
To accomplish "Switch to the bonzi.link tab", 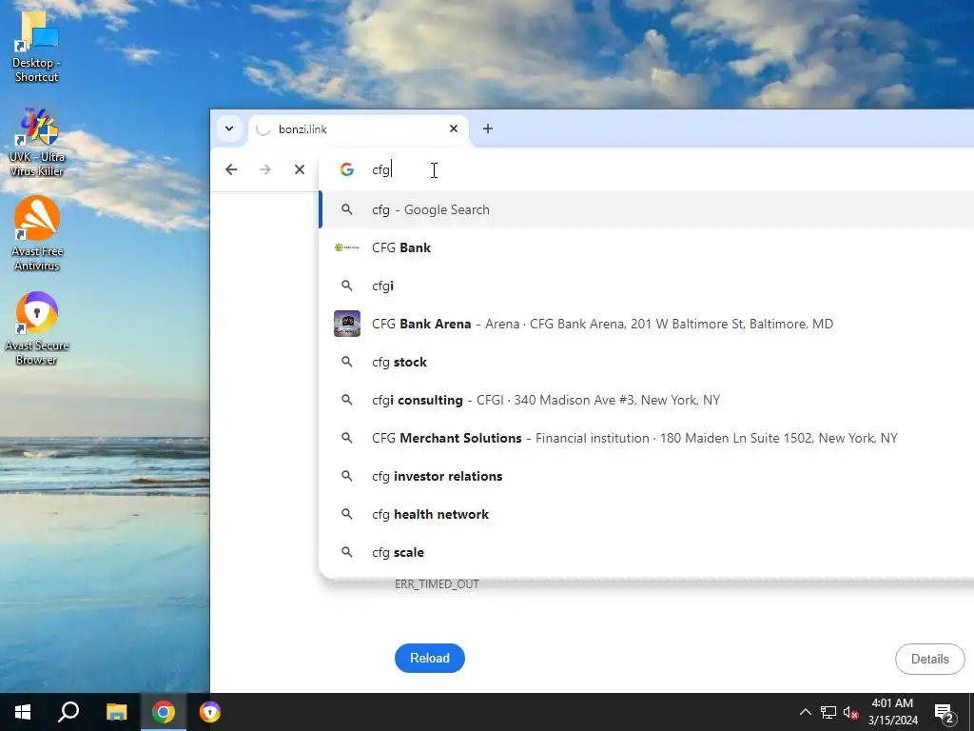I will coord(359,129).
